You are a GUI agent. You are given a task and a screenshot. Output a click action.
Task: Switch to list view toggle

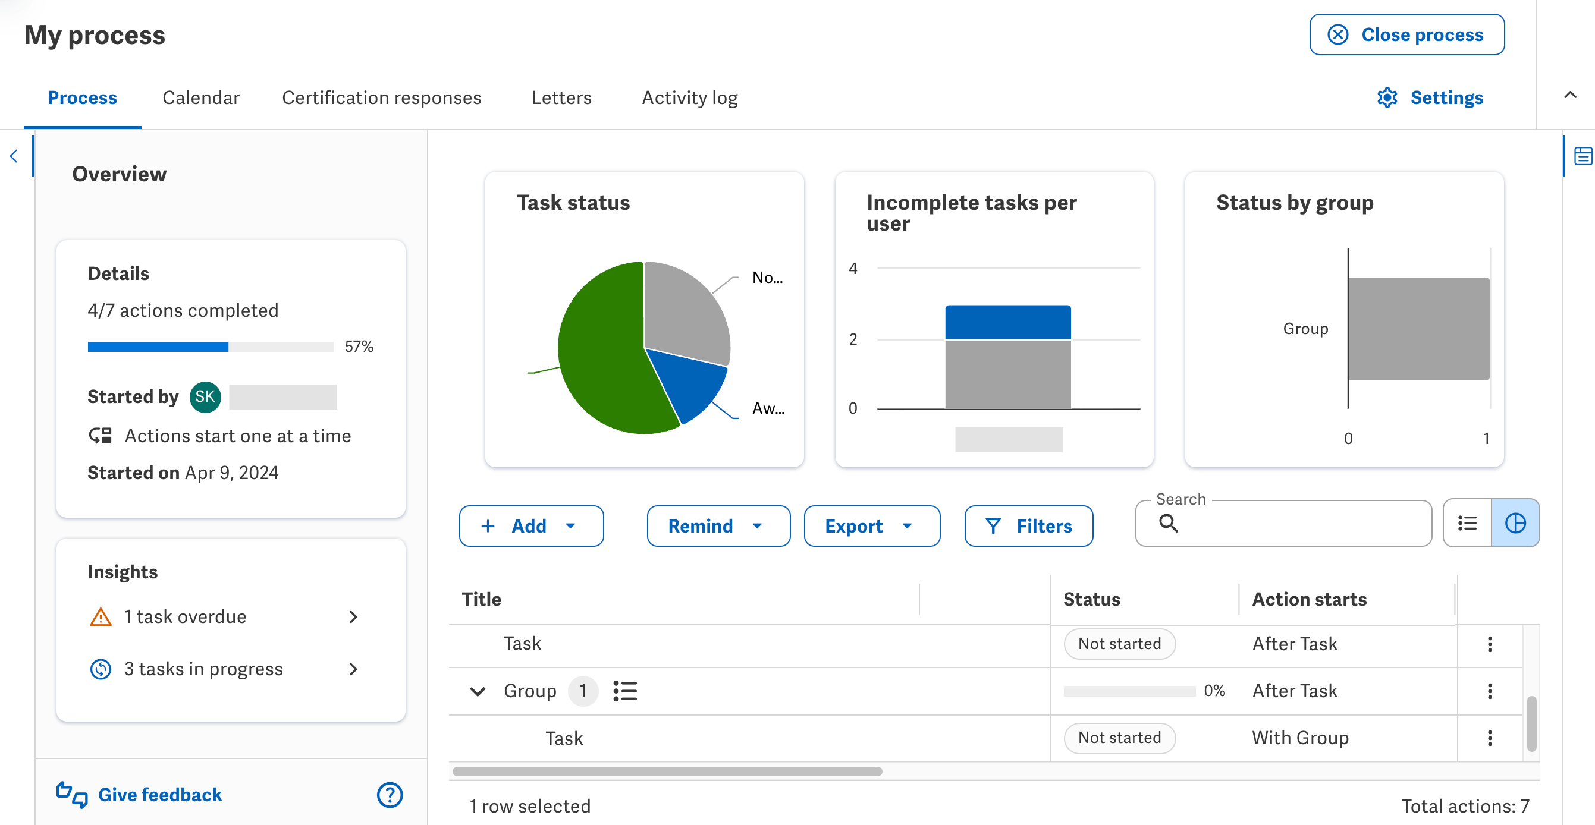[1467, 524]
